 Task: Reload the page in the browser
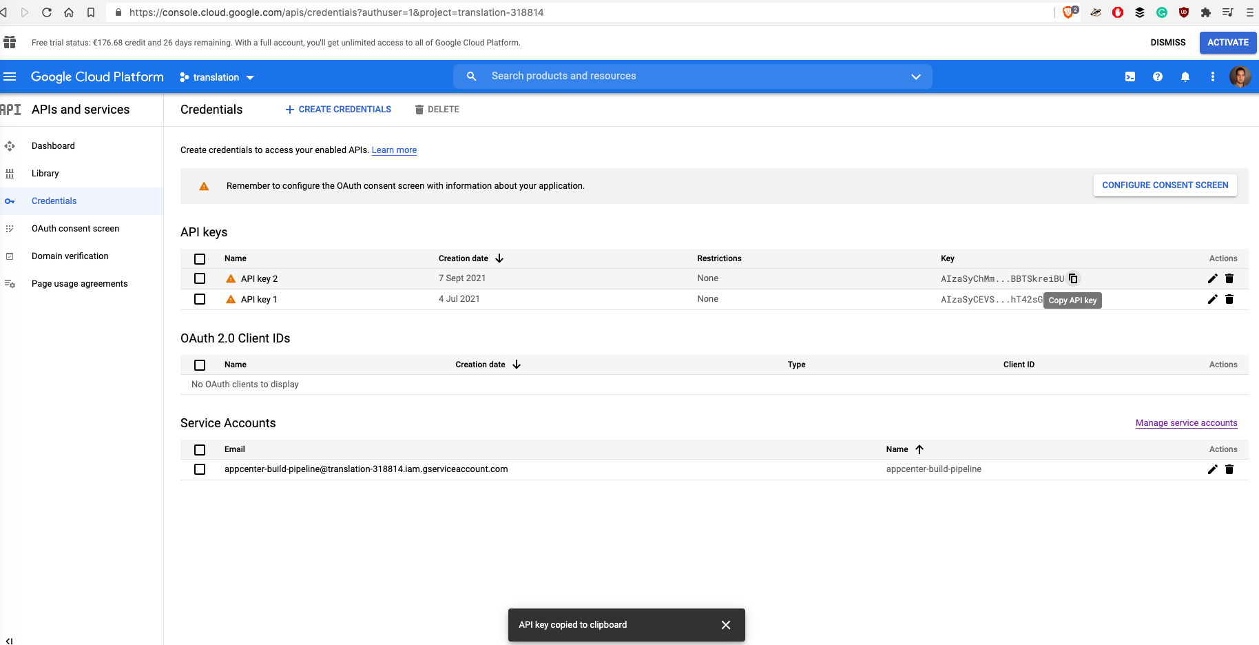47,12
